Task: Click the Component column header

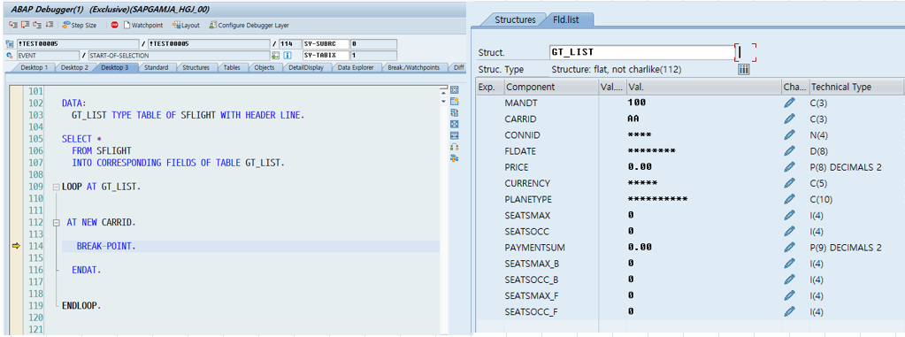Action: pyautogui.click(x=551, y=88)
